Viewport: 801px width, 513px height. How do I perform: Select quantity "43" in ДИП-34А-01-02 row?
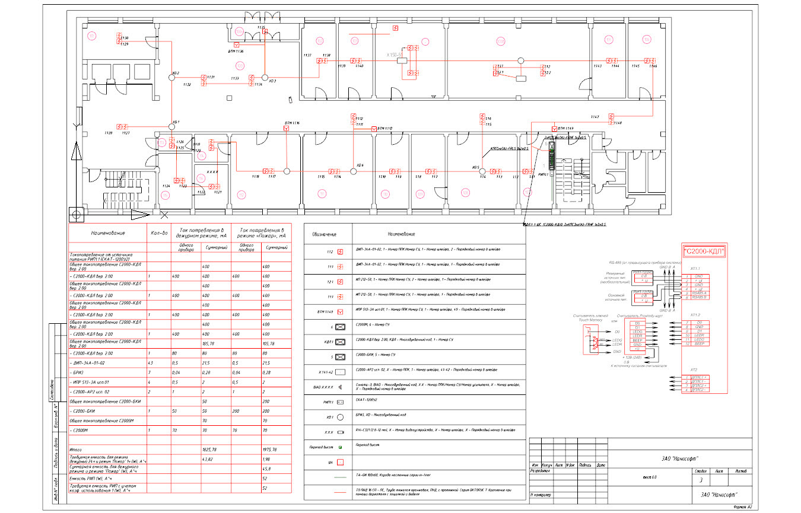point(150,362)
